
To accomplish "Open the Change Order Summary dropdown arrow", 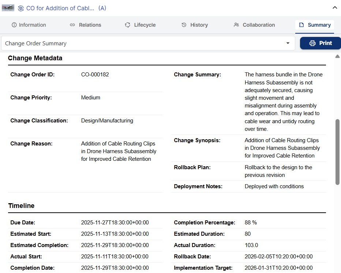I will 288,43.
